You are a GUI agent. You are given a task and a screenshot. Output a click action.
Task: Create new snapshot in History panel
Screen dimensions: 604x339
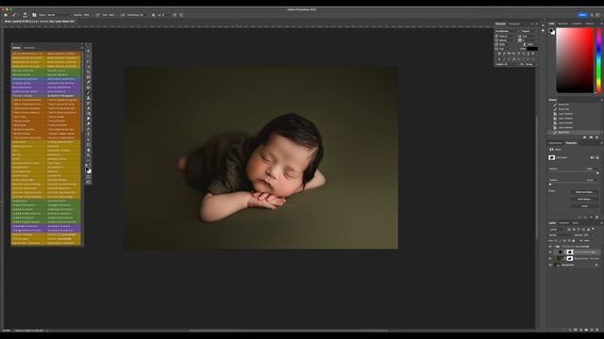coord(592,137)
